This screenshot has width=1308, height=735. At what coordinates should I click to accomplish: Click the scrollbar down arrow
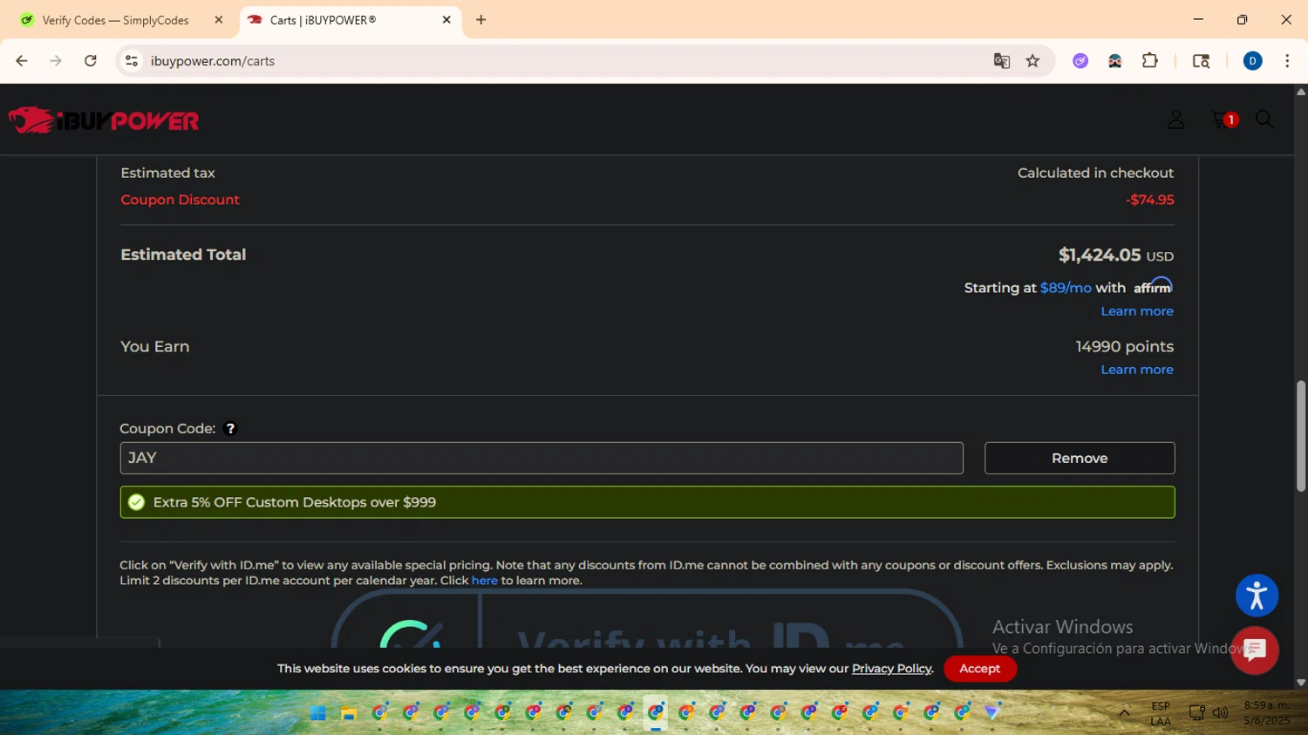point(1301,683)
